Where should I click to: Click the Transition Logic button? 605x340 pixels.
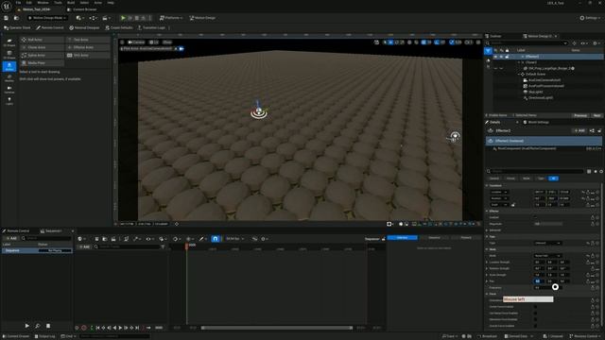click(151, 27)
